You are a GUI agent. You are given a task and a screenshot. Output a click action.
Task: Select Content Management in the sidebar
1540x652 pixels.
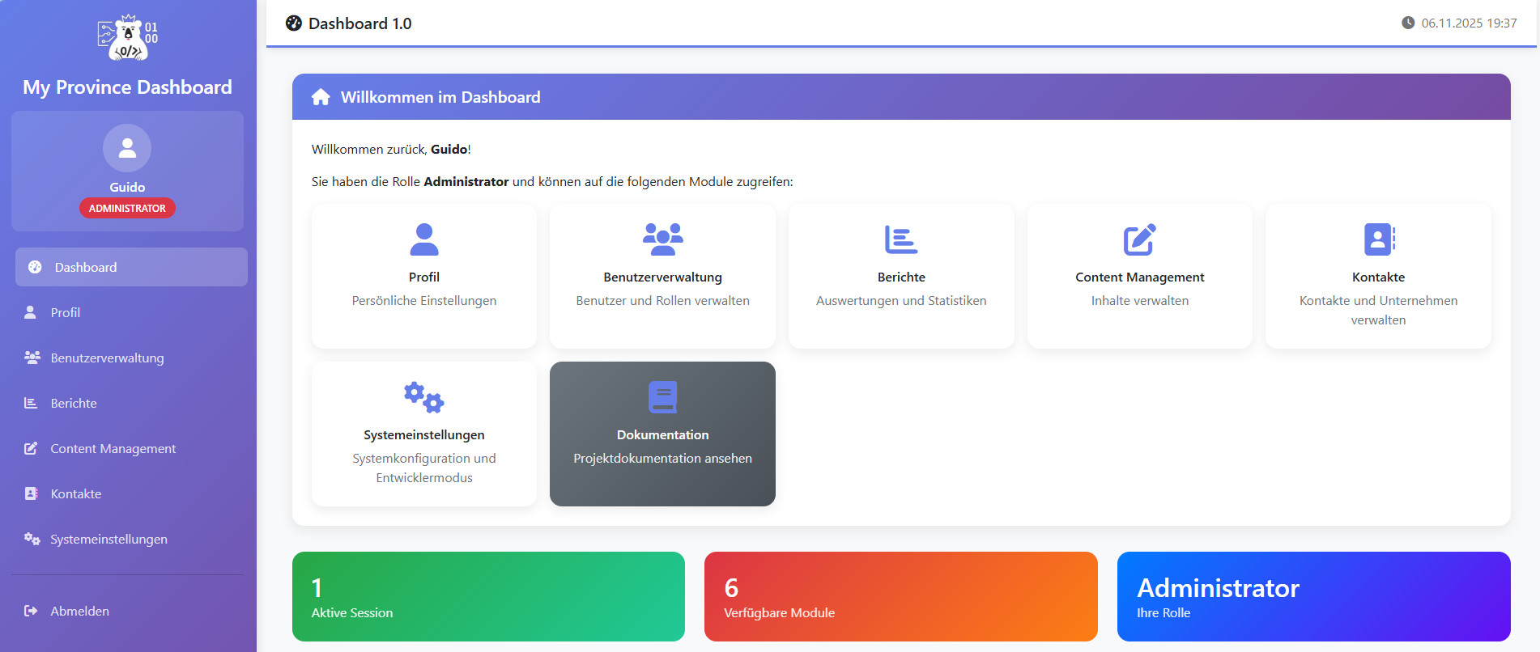113,448
